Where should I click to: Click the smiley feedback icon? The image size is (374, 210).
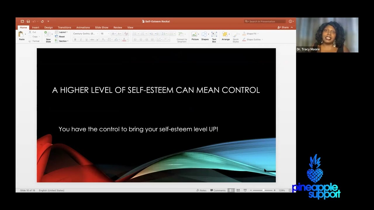290,21
